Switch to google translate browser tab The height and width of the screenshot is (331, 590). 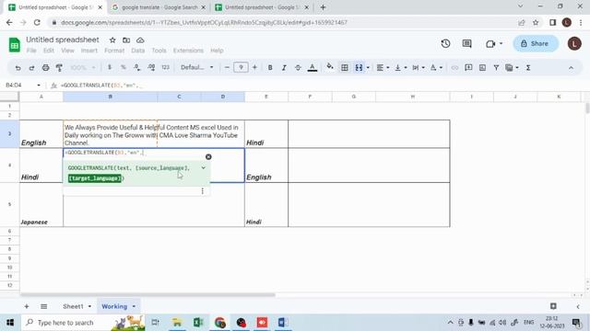coord(159,7)
